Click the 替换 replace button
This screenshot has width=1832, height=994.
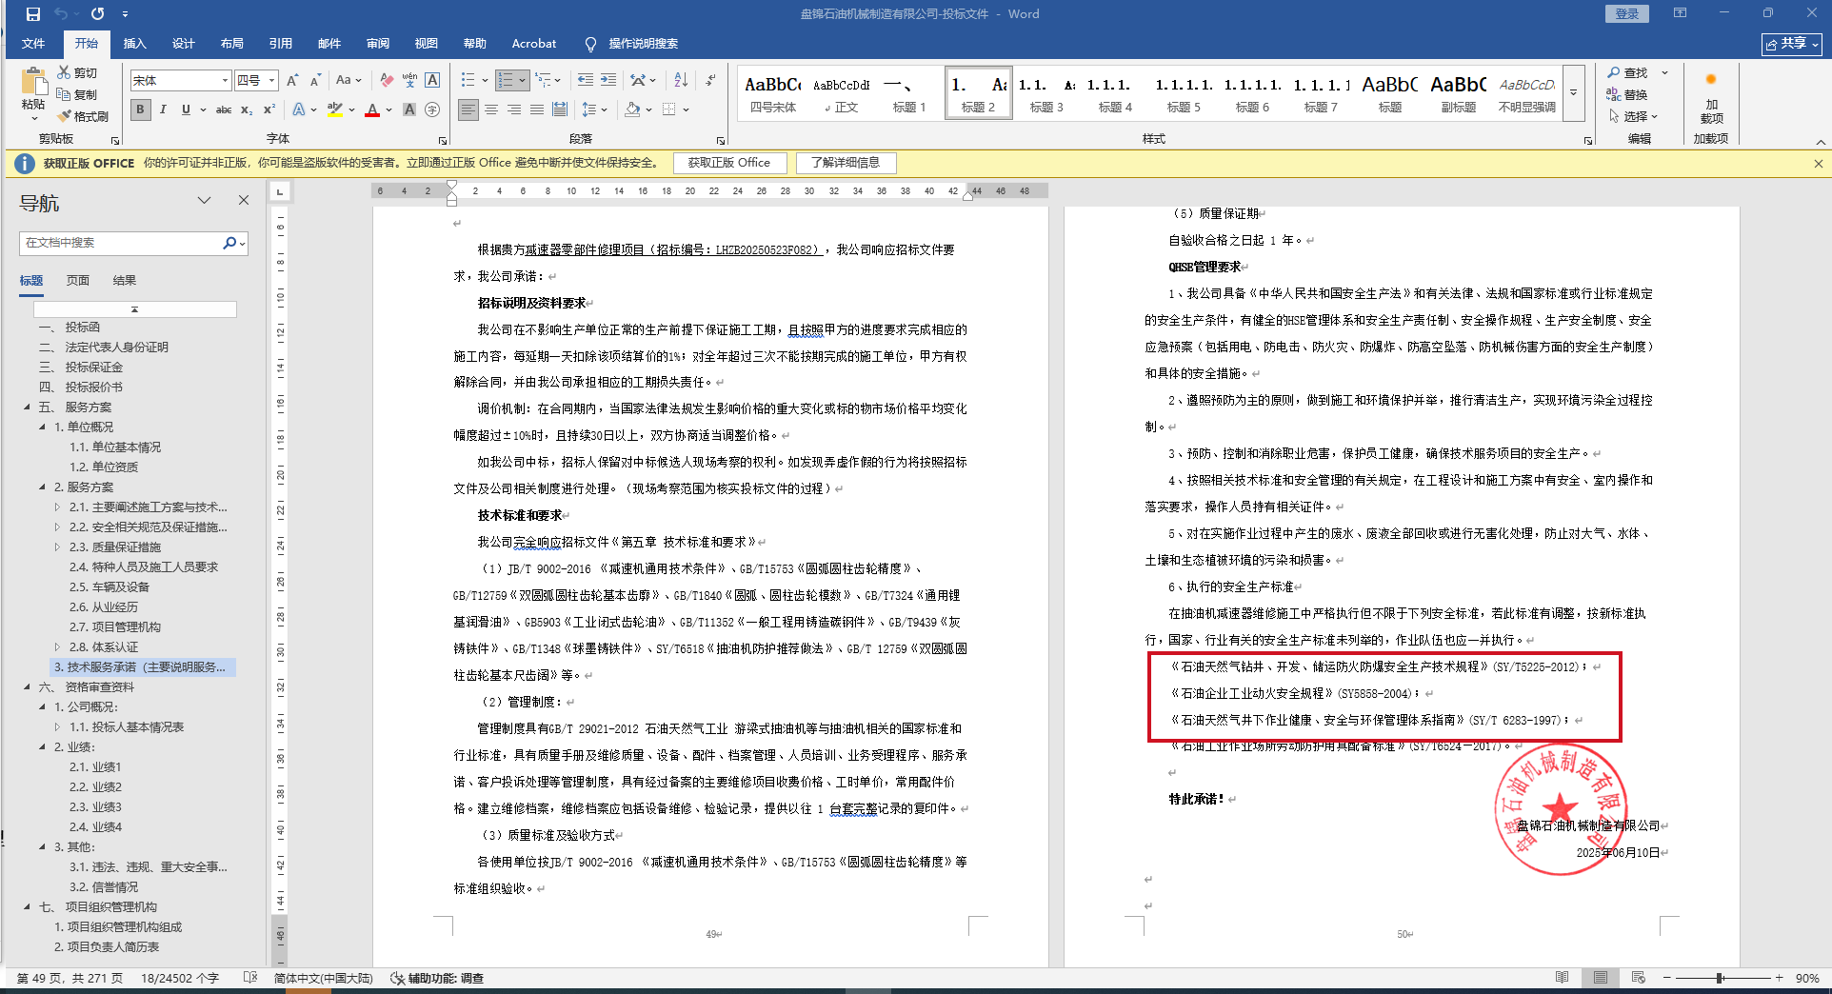click(x=1628, y=94)
